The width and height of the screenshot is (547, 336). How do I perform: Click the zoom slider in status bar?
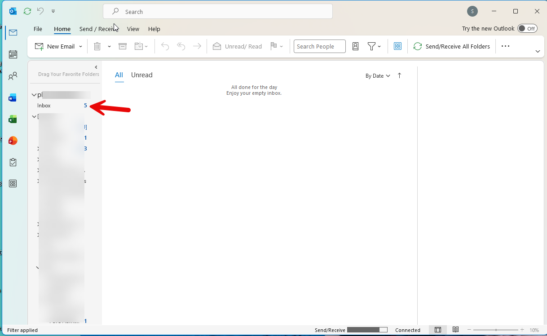(496, 330)
